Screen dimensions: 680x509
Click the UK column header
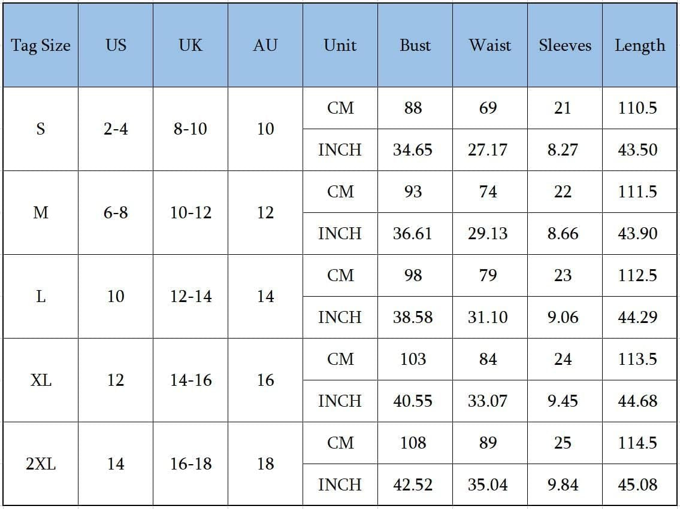191,45
